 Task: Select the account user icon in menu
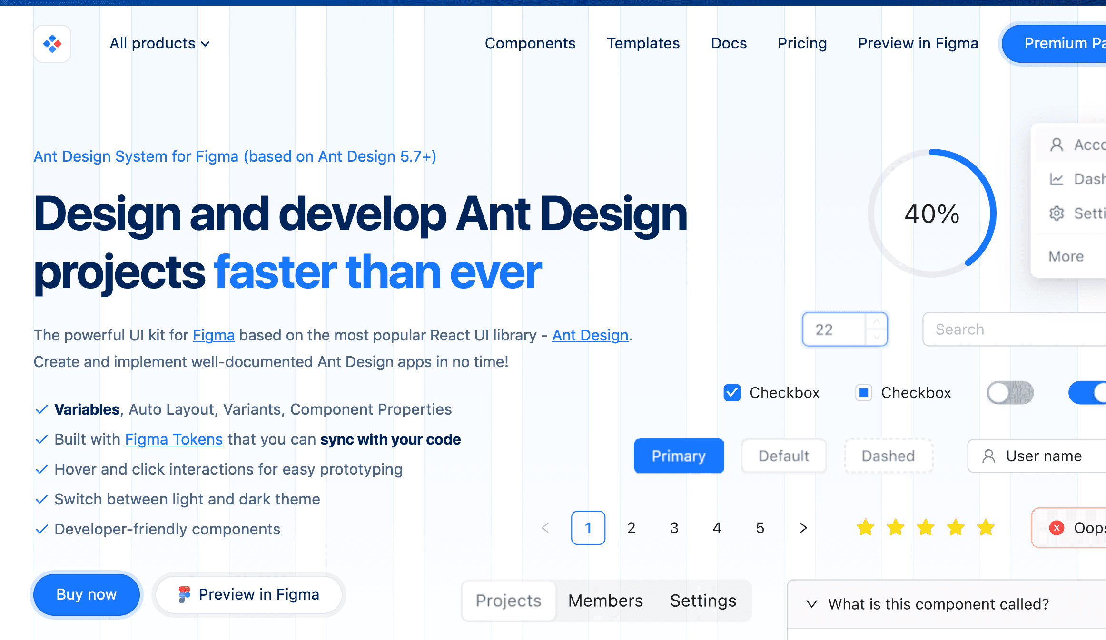click(x=1057, y=145)
